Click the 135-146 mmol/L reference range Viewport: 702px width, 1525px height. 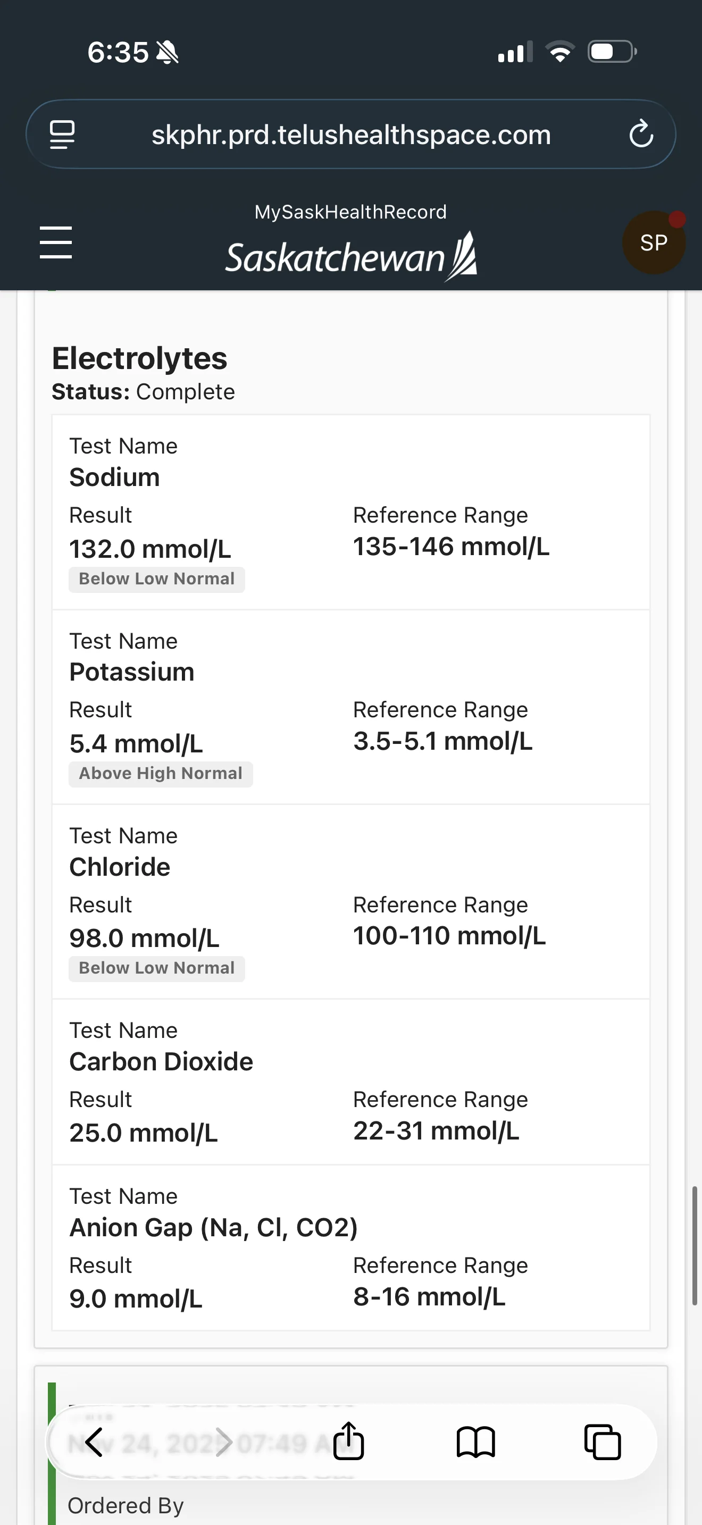point(452,547)
